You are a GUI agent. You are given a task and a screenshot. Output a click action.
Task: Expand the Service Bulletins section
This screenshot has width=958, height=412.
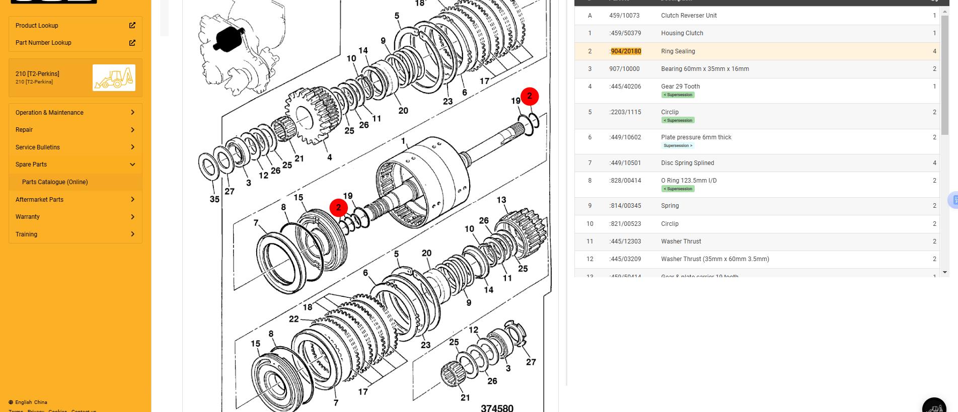[76, 147]
